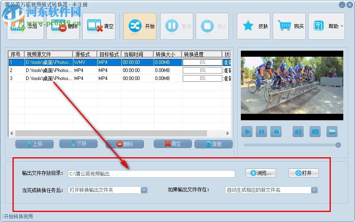Open the 购买 shopping cart button

[x=289, y=27]
